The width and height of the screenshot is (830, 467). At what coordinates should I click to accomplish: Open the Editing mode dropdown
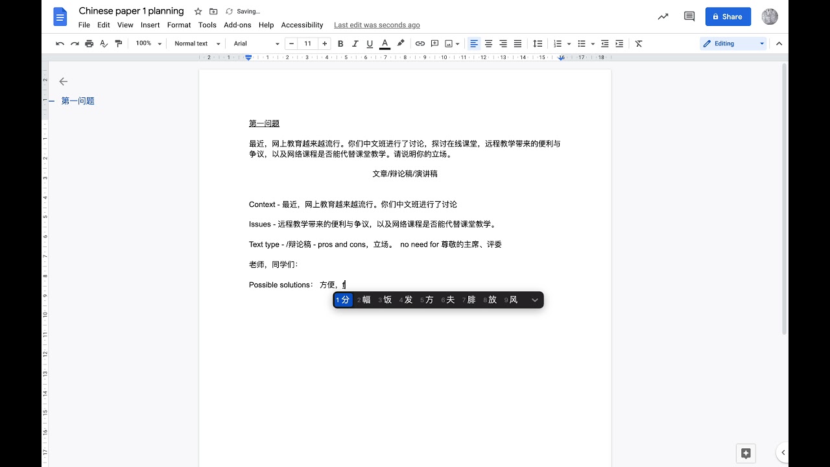click(733, 43)
